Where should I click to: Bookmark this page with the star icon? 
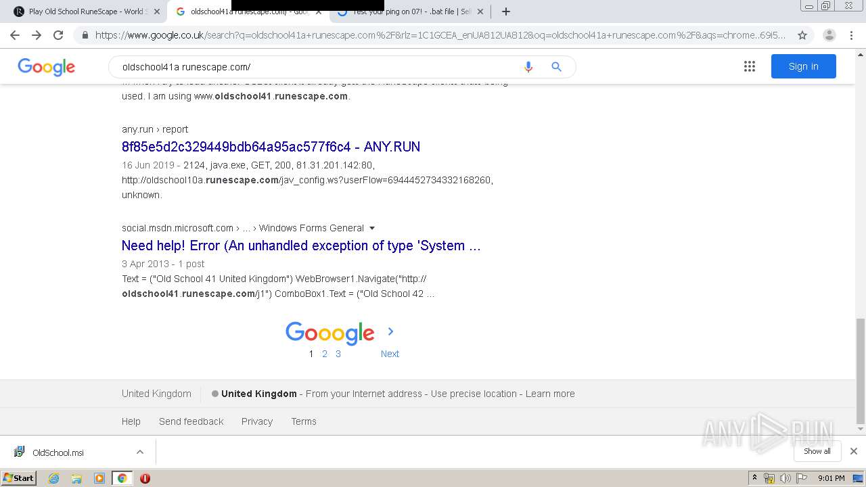pos(802,35)
